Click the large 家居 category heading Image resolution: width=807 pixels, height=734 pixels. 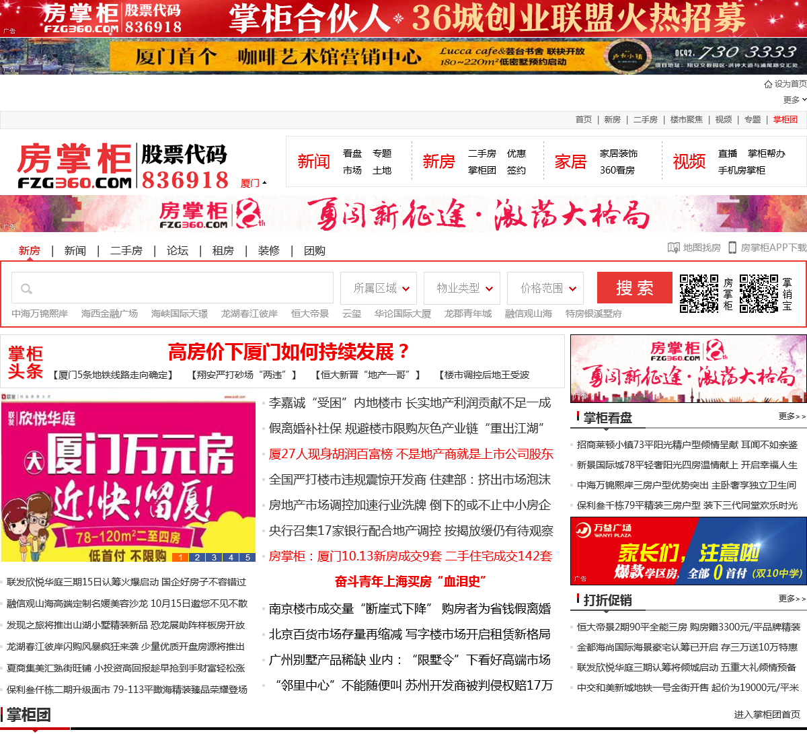coord(571,161)
